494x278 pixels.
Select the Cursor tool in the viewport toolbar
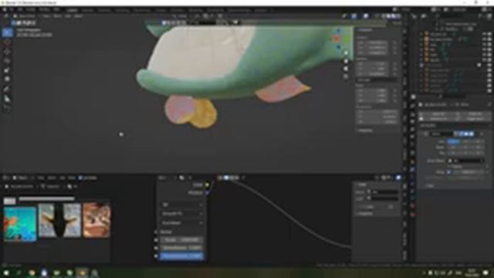(7, 42)
